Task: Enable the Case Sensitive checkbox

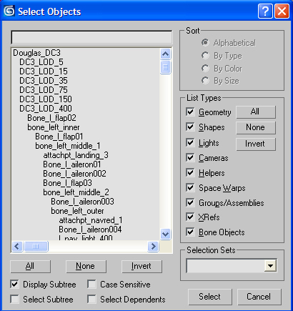Action: coord(91,285)
